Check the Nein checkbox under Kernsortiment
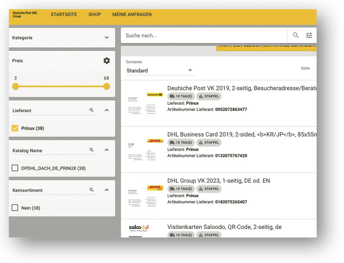 coord(15,208)
